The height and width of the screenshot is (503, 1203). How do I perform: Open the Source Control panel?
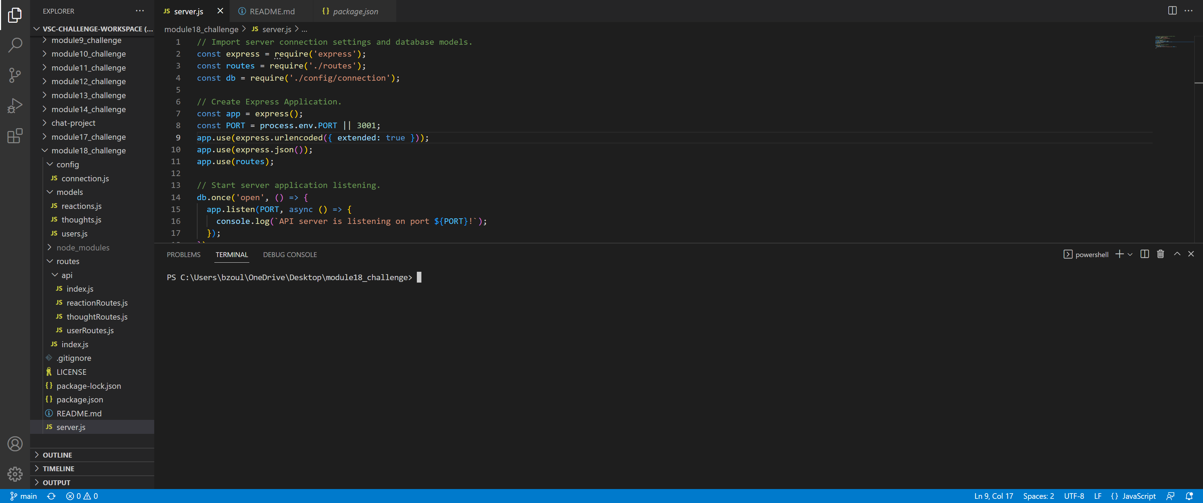pyautogui.click(x=15, y=75)
